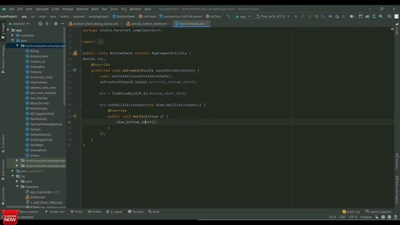Open Project panel settings gear
The height and width of the screenshot is (225, 400).
[56, 24]
